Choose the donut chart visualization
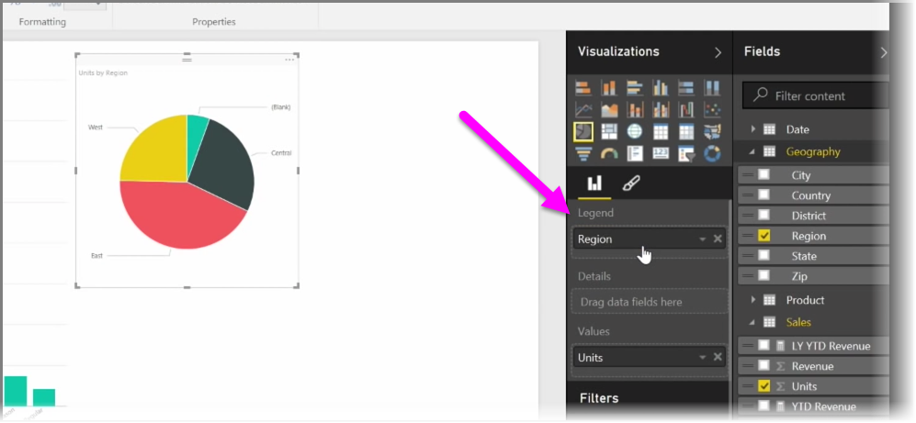 coord(711,153)
